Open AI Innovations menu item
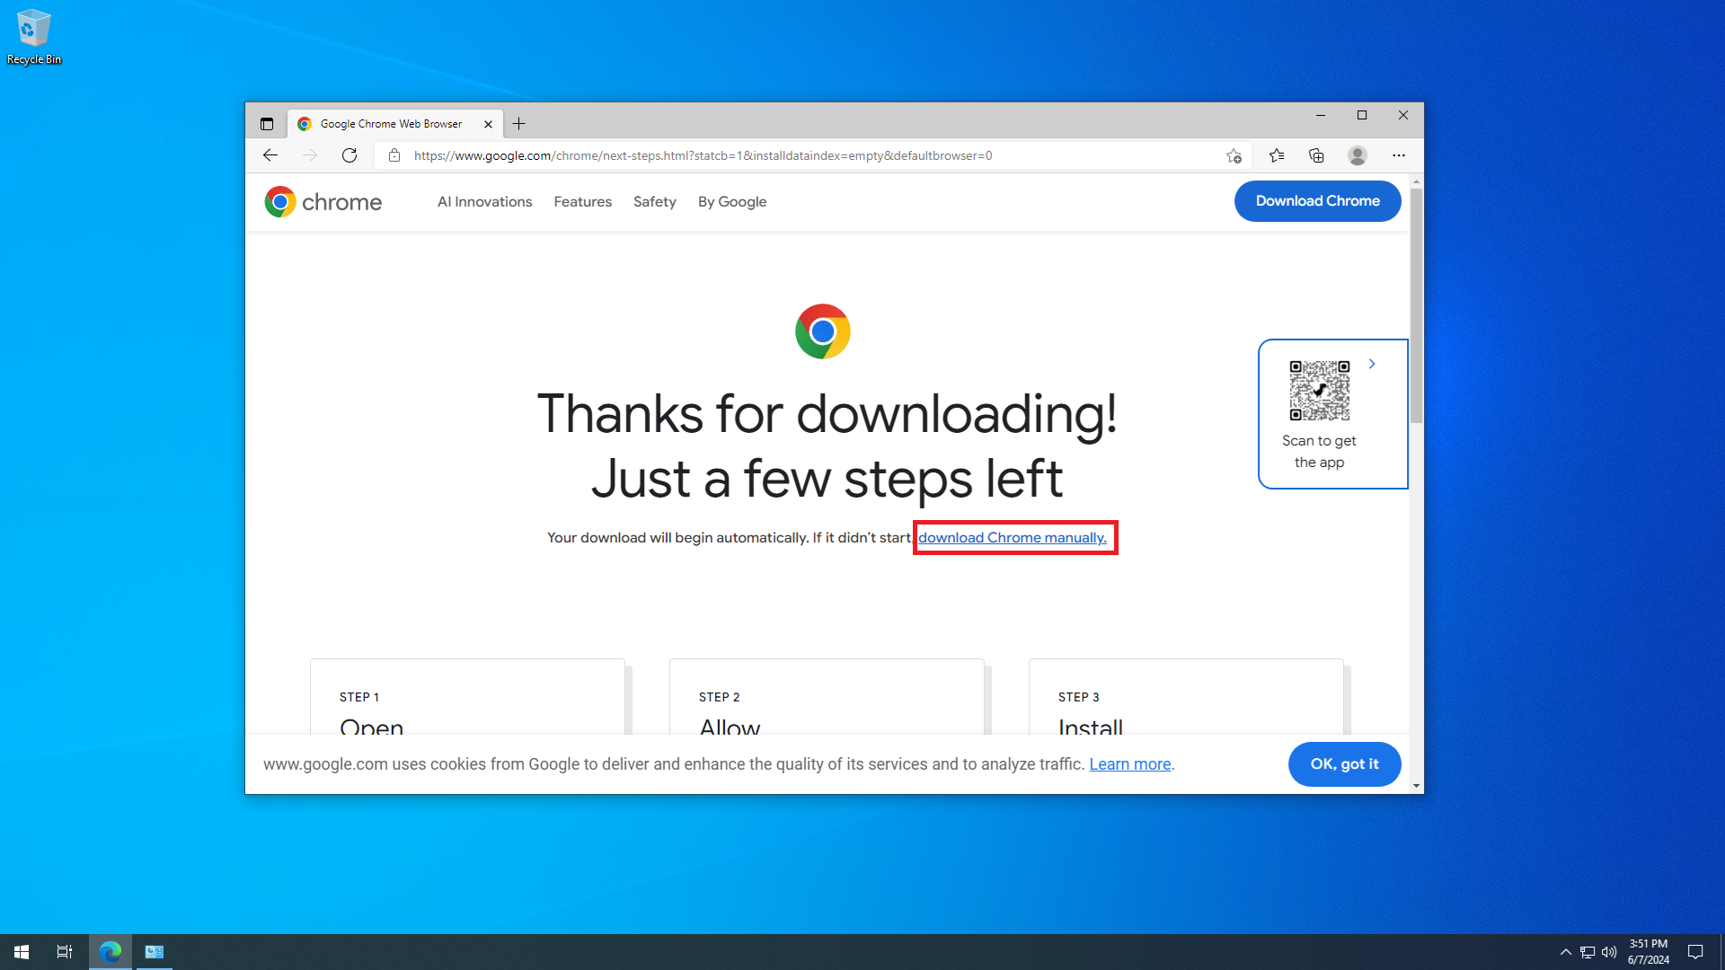This screenshot has height=970, width=1725. click(485, 202)
